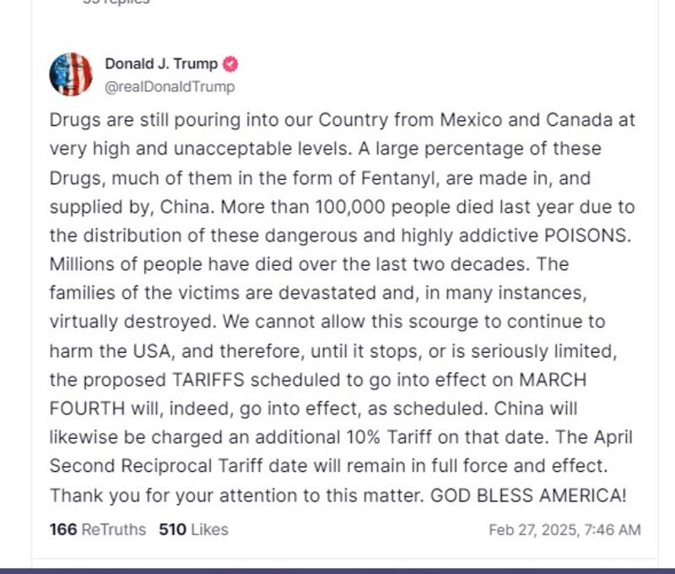Screen dimensions: 675x574
Task: Open the Donald J. Trump display name
Action: click(x=161, y=64)
